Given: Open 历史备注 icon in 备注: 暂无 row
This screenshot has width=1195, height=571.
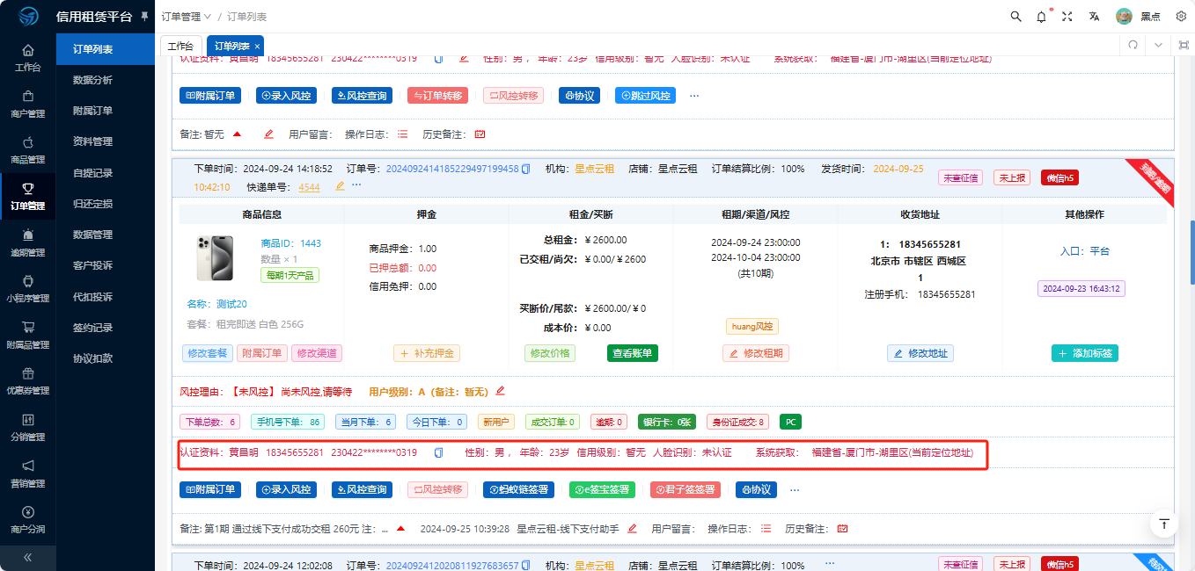Looking at the screenshot, I should click(x=480, y=134).
